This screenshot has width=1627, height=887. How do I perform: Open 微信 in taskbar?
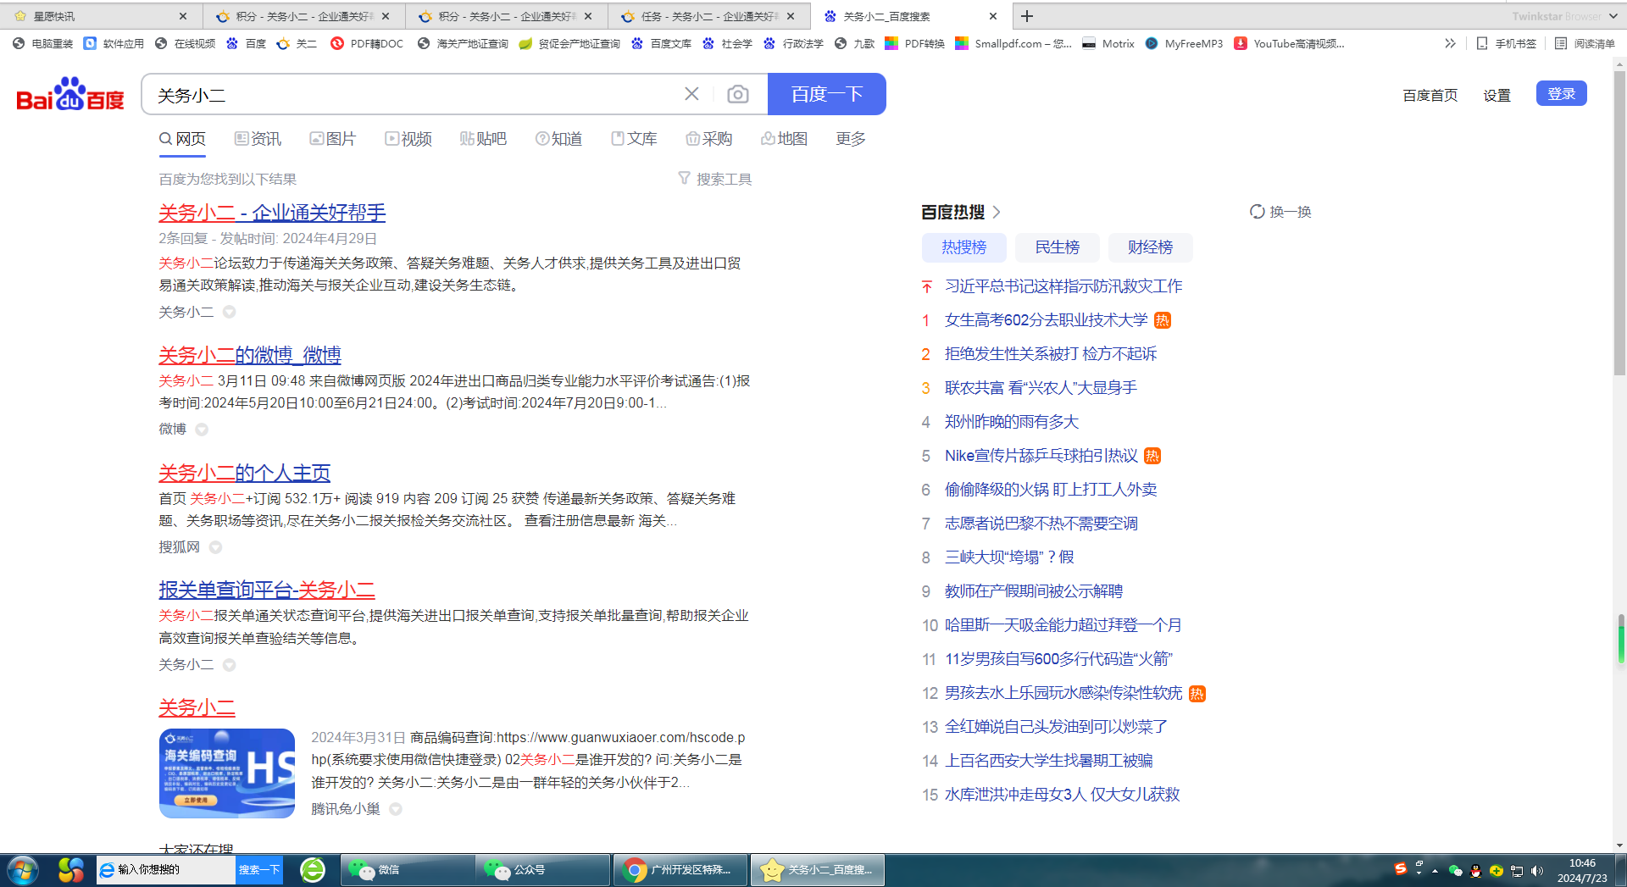(408, 870)
